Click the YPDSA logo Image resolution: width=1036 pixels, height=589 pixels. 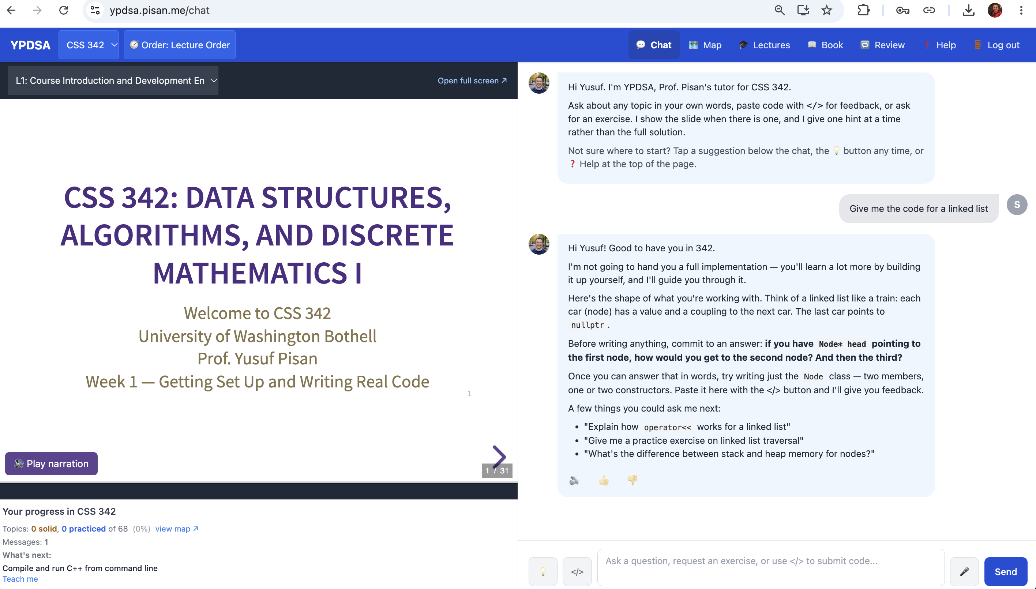click(30, 45)
